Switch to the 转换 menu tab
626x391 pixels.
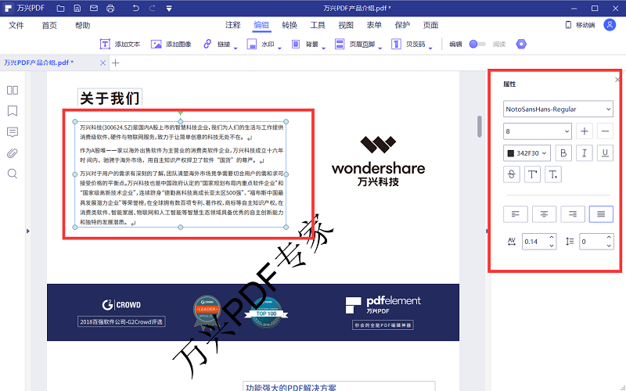click(x=290, y=25)
